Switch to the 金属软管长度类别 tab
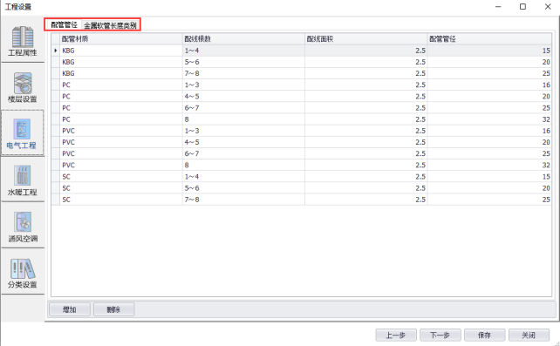This screenshot has height=346, width=560. (x=110, y=25)
